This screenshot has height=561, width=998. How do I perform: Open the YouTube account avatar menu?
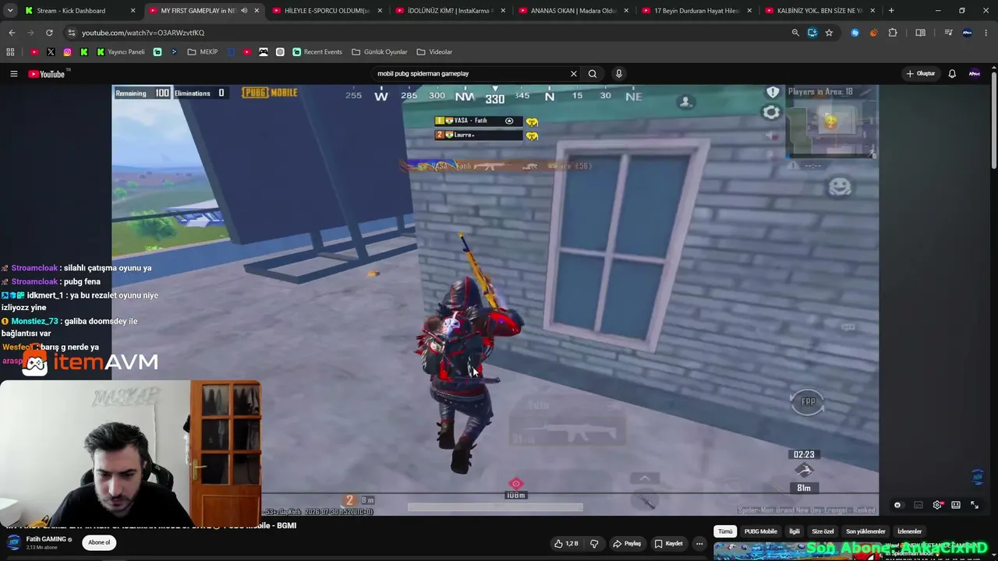click(974, 74)
